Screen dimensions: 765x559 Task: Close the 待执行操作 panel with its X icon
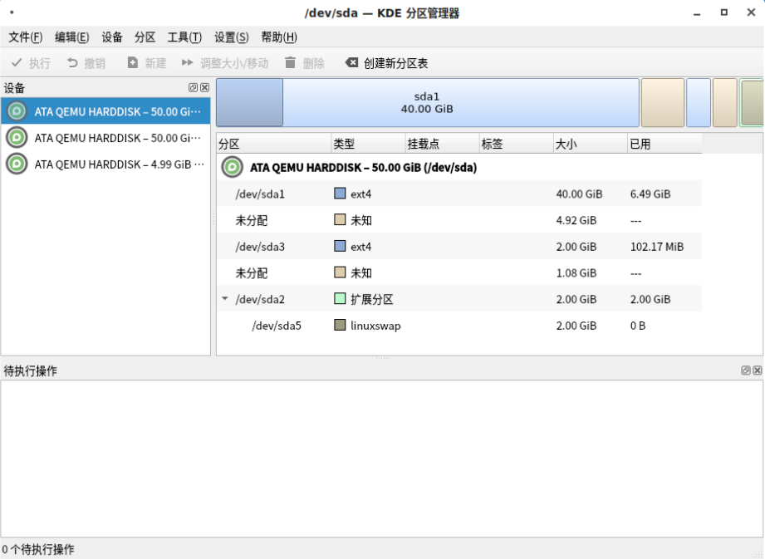pos(758,370)
